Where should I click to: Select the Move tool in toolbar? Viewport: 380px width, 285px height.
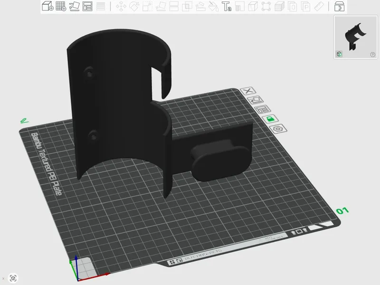point(121,7)
